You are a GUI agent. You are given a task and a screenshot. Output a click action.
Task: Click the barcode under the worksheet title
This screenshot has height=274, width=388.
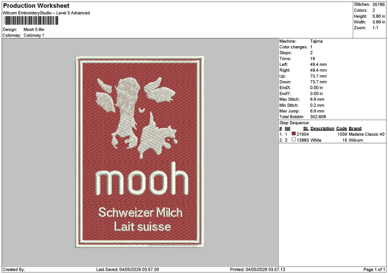point(31,21)
